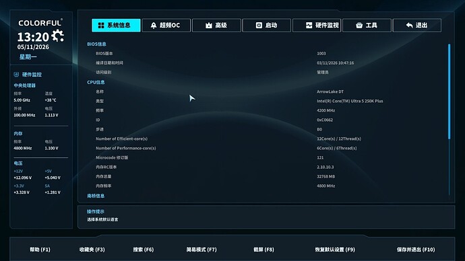Switch to the 超频OC tab
Image resolution: width=465 pixels, height=261 pixels.
click(x=166, y=25)
